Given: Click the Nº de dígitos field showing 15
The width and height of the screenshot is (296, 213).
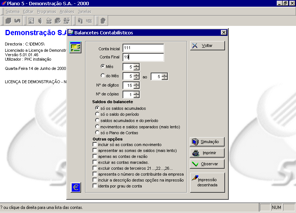Looking at the screenshot, I should click(128, 85).
